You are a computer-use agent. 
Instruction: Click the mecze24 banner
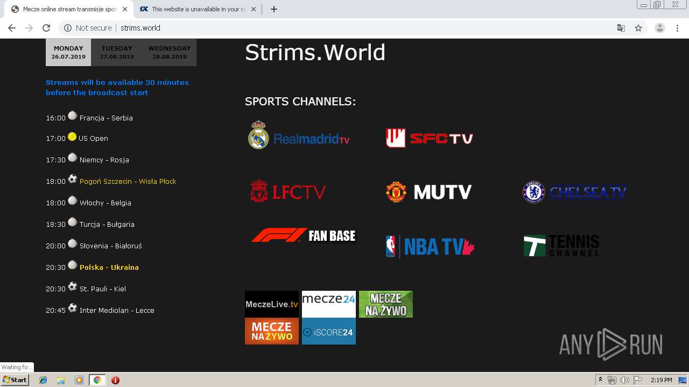[329, 304]
